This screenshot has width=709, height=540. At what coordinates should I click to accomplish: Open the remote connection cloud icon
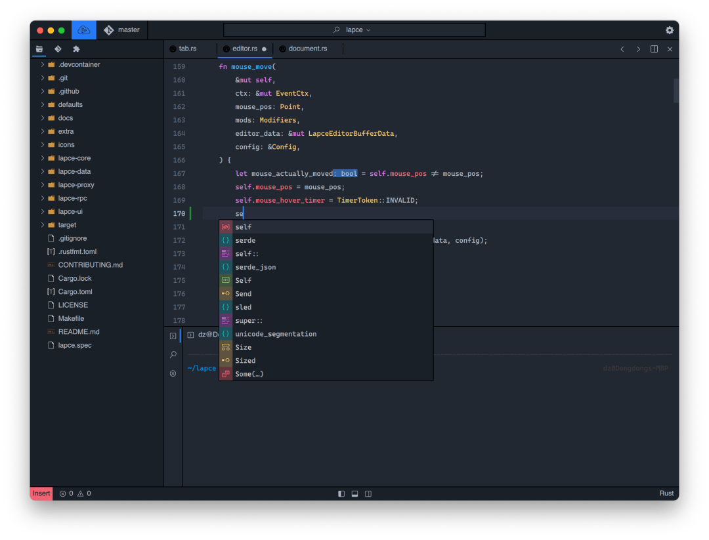click(83, 30)
